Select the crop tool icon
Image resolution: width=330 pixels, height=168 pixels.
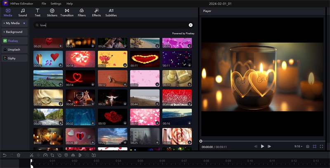click(52, 155)
